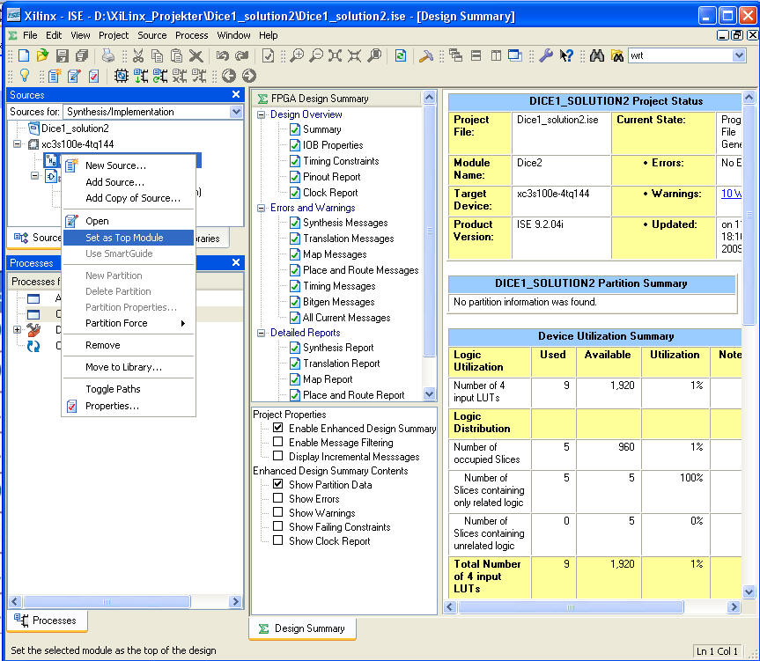760x661 pixels.
Task: Open the Project menu
Action: 114,35
